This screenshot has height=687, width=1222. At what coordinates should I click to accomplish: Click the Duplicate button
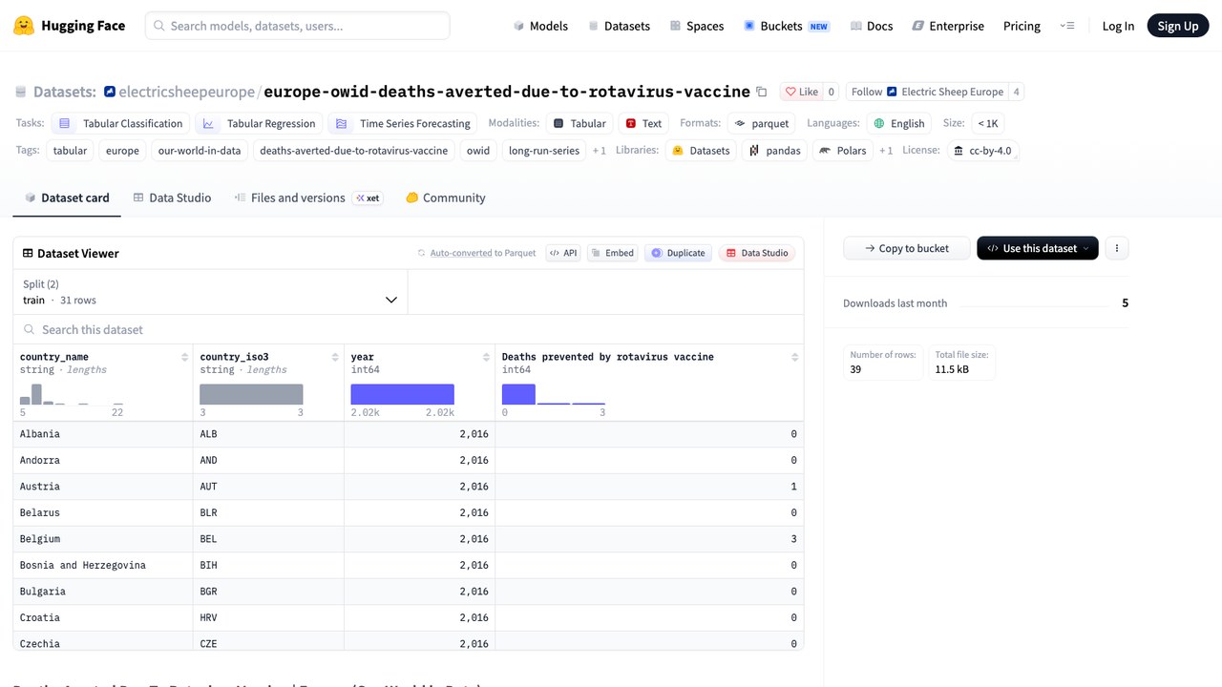coord(678,253)
